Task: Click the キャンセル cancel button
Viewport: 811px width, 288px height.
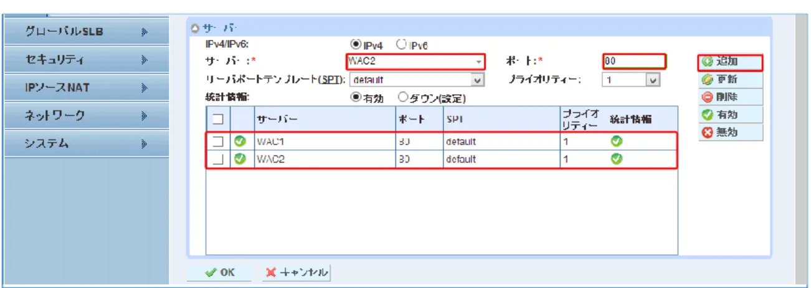Action: pyautogui.click(x=296, y=272)
